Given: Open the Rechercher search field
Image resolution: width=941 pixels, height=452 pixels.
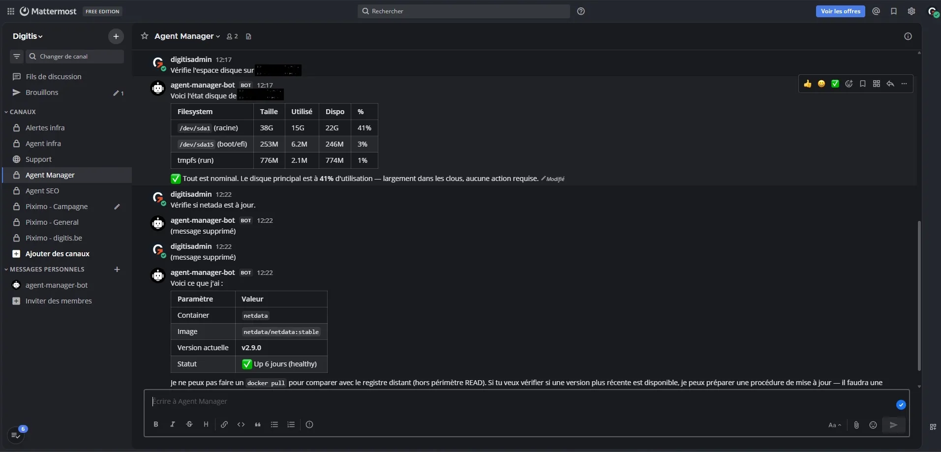Looking at the screenshot, I should [x=463, y=11].
